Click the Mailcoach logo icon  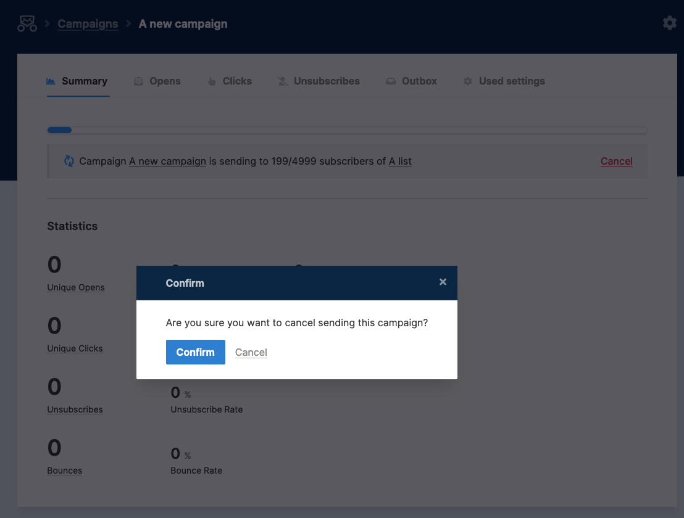(x=27, y=23)
